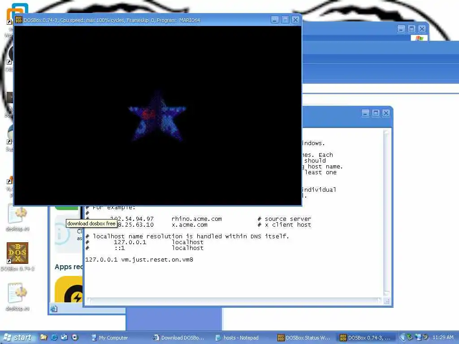
Task: Click the Notepad vertical scrollbar down arrow
Action: click(x=386, y=293)
